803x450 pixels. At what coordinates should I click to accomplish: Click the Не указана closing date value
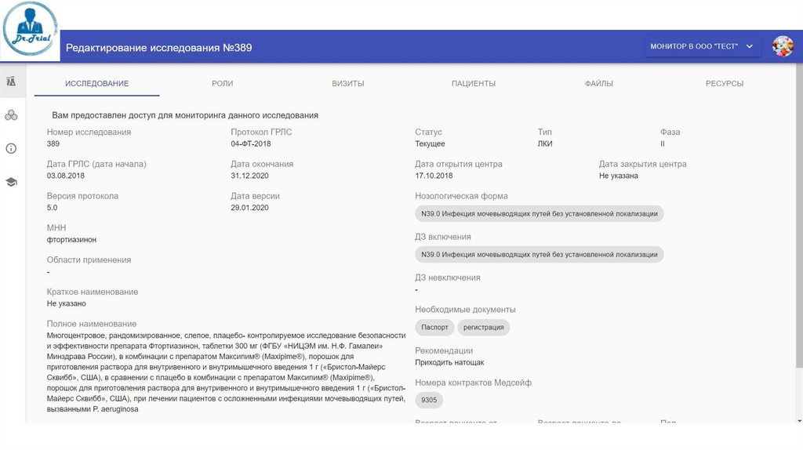(x=618, y=176)
